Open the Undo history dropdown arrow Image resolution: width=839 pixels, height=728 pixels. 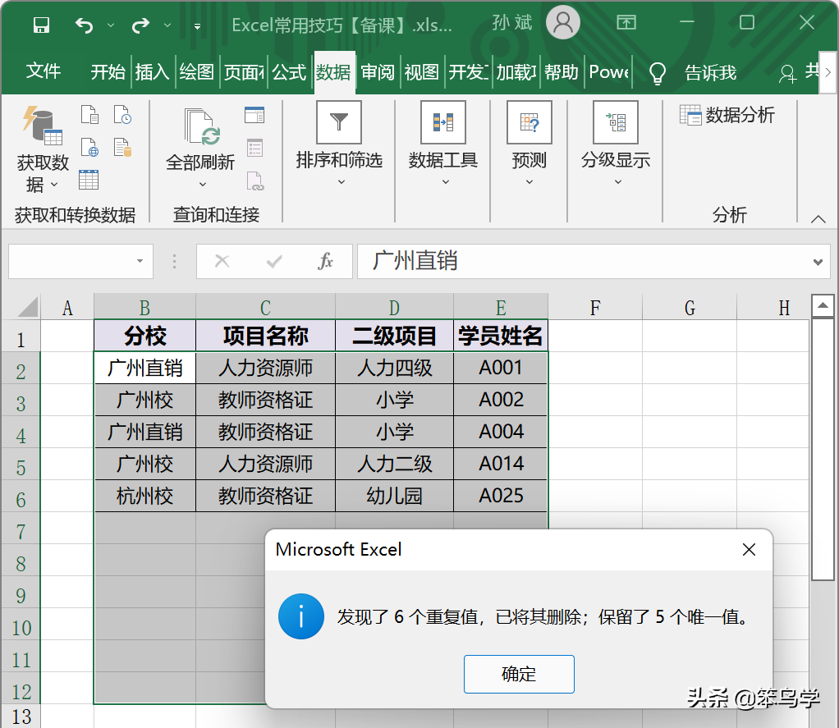[x=111, y=25]
